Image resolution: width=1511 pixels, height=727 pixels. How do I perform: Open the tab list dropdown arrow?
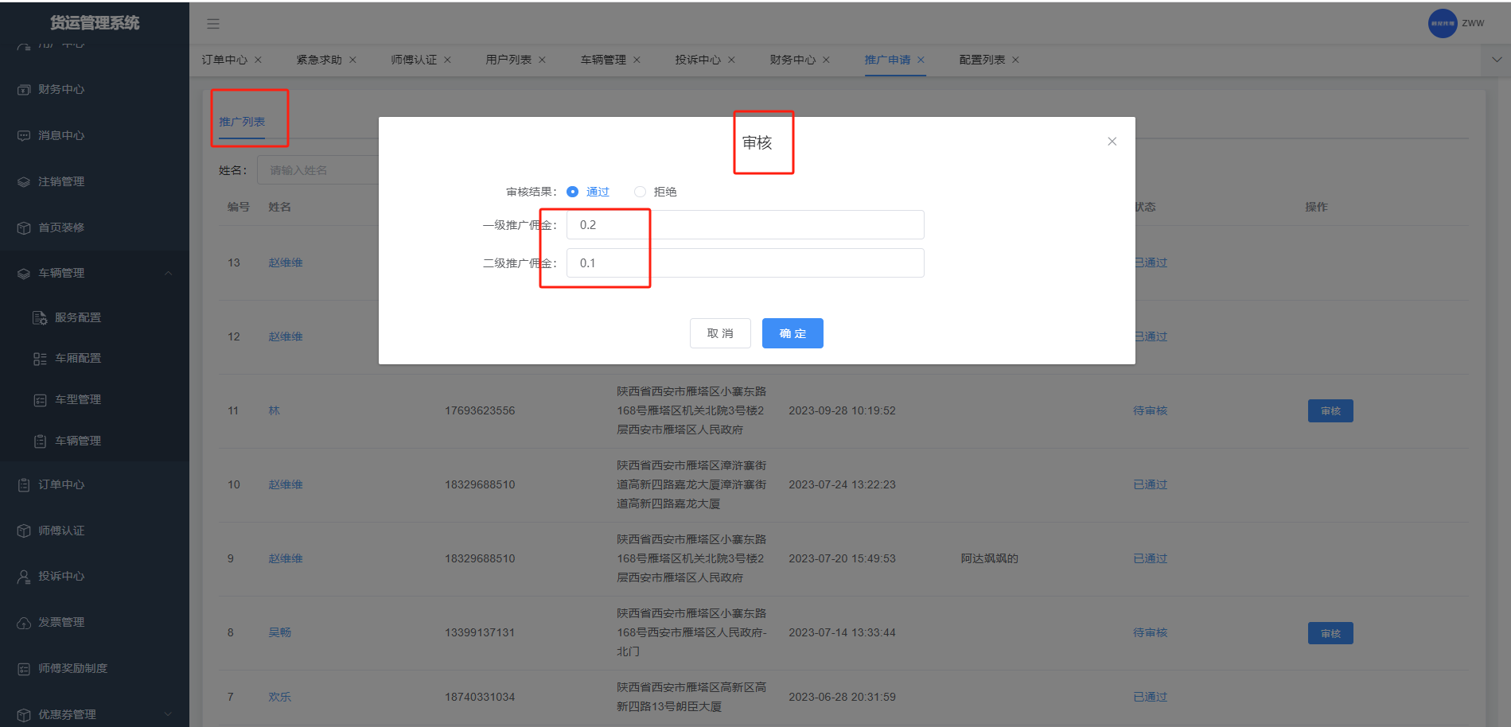pos(1496,60)
